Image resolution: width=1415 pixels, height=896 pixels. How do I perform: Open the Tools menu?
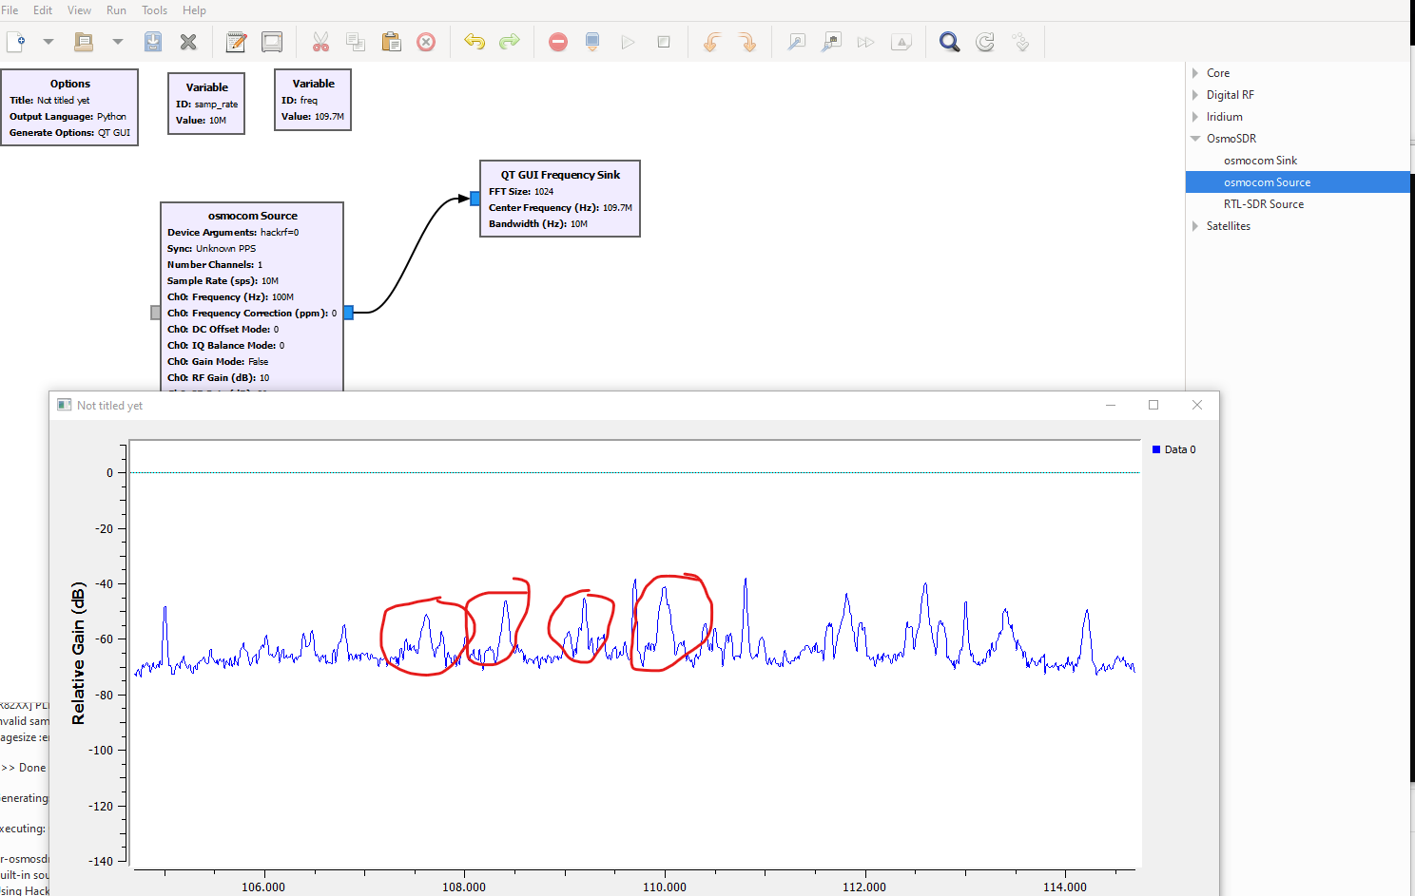pyautogui.click(x=154, y=10)
